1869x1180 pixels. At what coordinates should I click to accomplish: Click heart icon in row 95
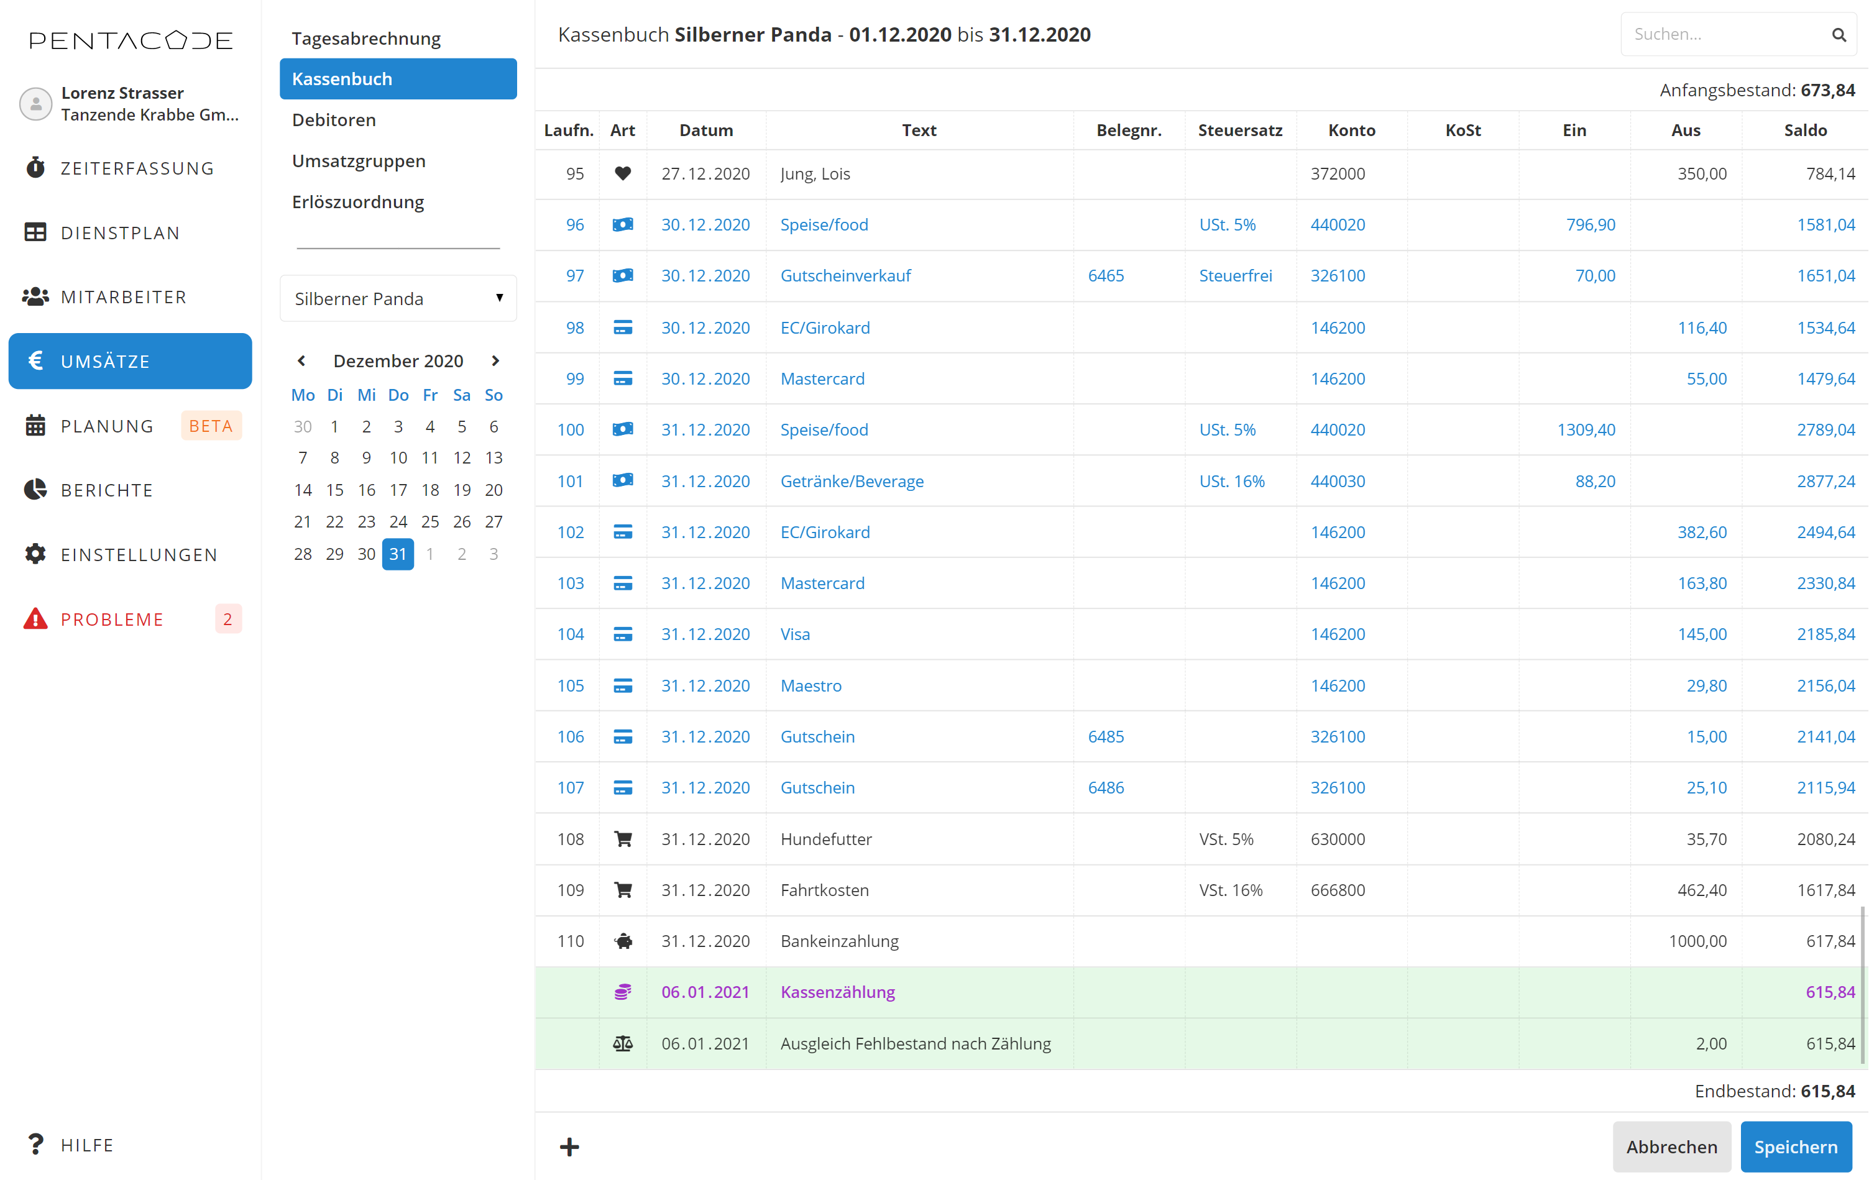click(623, 174)
